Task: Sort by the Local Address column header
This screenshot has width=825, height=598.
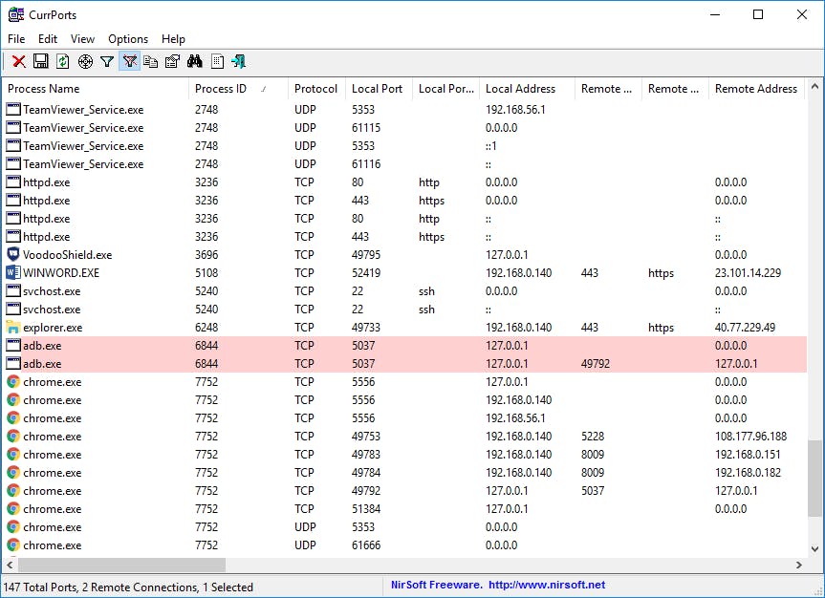Action: pyautogui.click(x=527, y=89)
